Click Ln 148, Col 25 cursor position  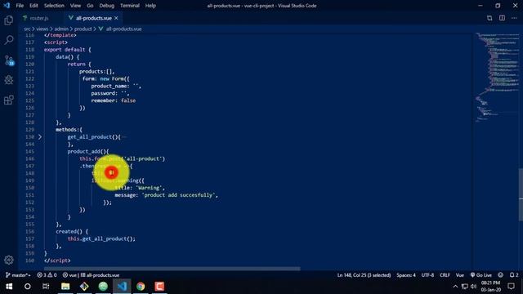pos(364,275)
